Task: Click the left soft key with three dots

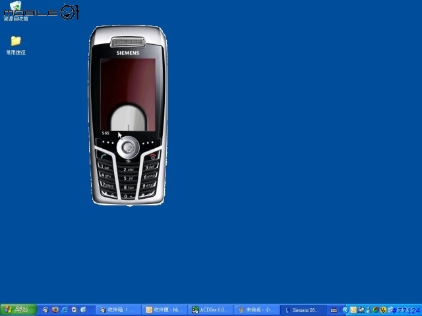Action: coord(107,143)
